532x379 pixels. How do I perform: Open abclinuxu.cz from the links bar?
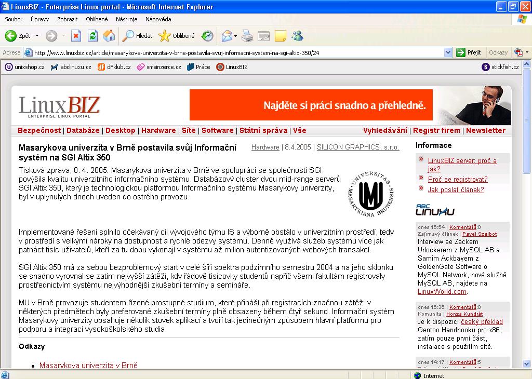(71, 67)
